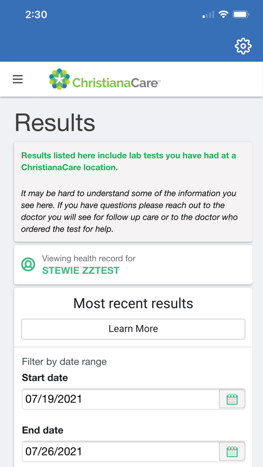Click the Learn More button
Image resolution: width=263 pixels, height=467 pixels.
coord(133,329)
